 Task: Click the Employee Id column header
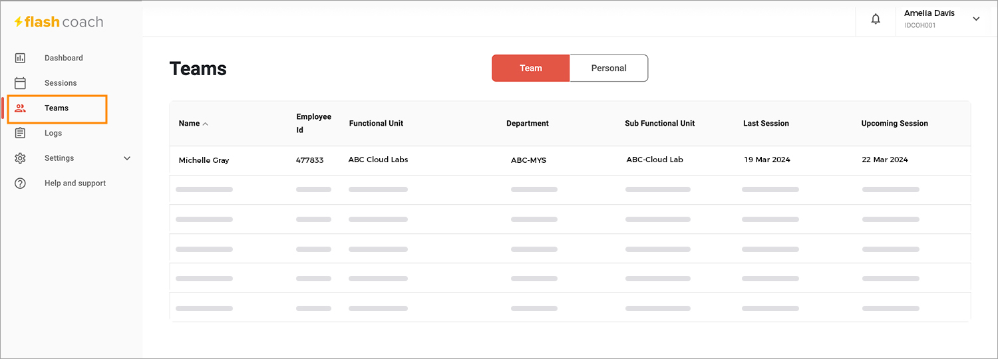click(313, 123)
